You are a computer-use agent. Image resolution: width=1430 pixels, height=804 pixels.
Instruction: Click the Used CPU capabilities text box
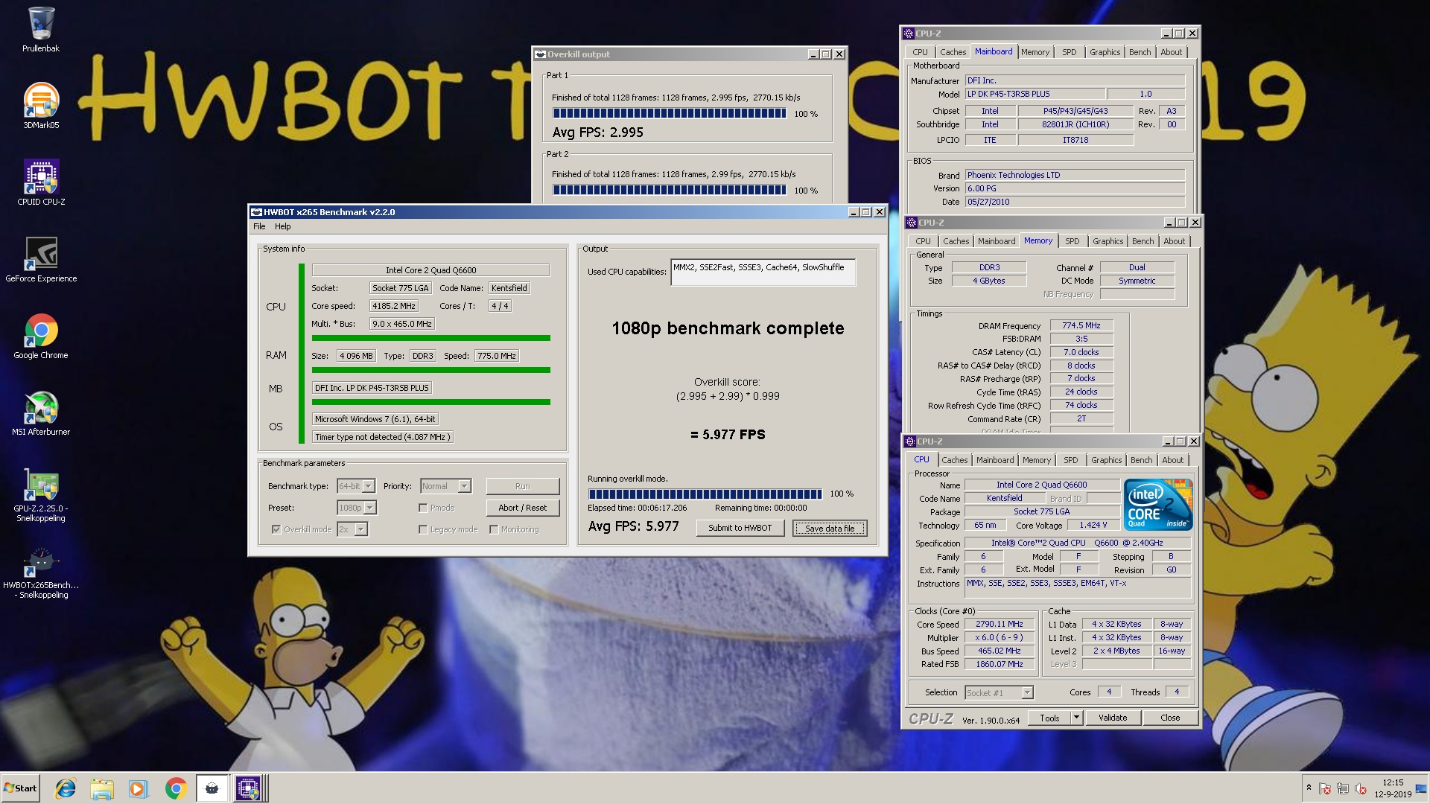tap(763, 272)
